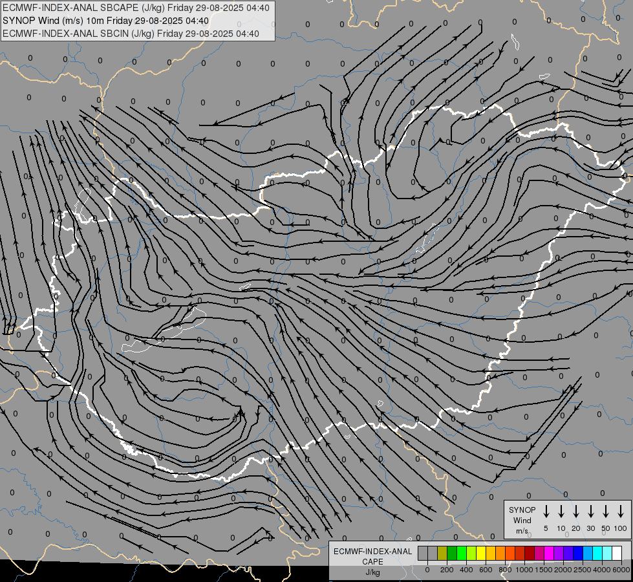Click the 20 m/s wind arrow in legend
The width and height of the screenshot is (633, 582).
point(576,512)
